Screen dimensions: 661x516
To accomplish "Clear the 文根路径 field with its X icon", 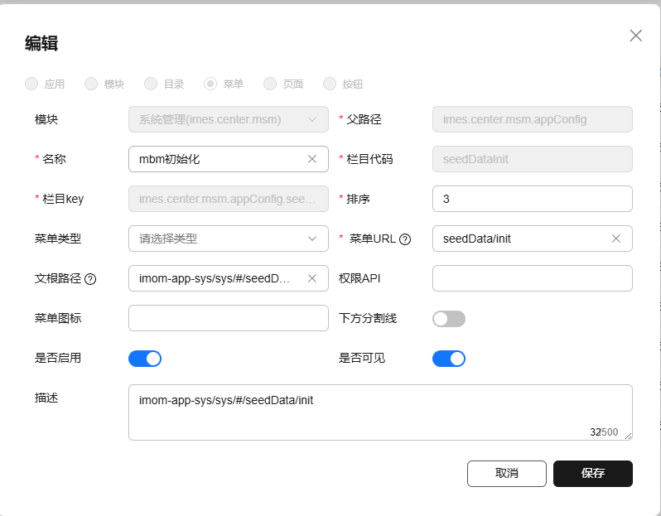I will (312, 278).
